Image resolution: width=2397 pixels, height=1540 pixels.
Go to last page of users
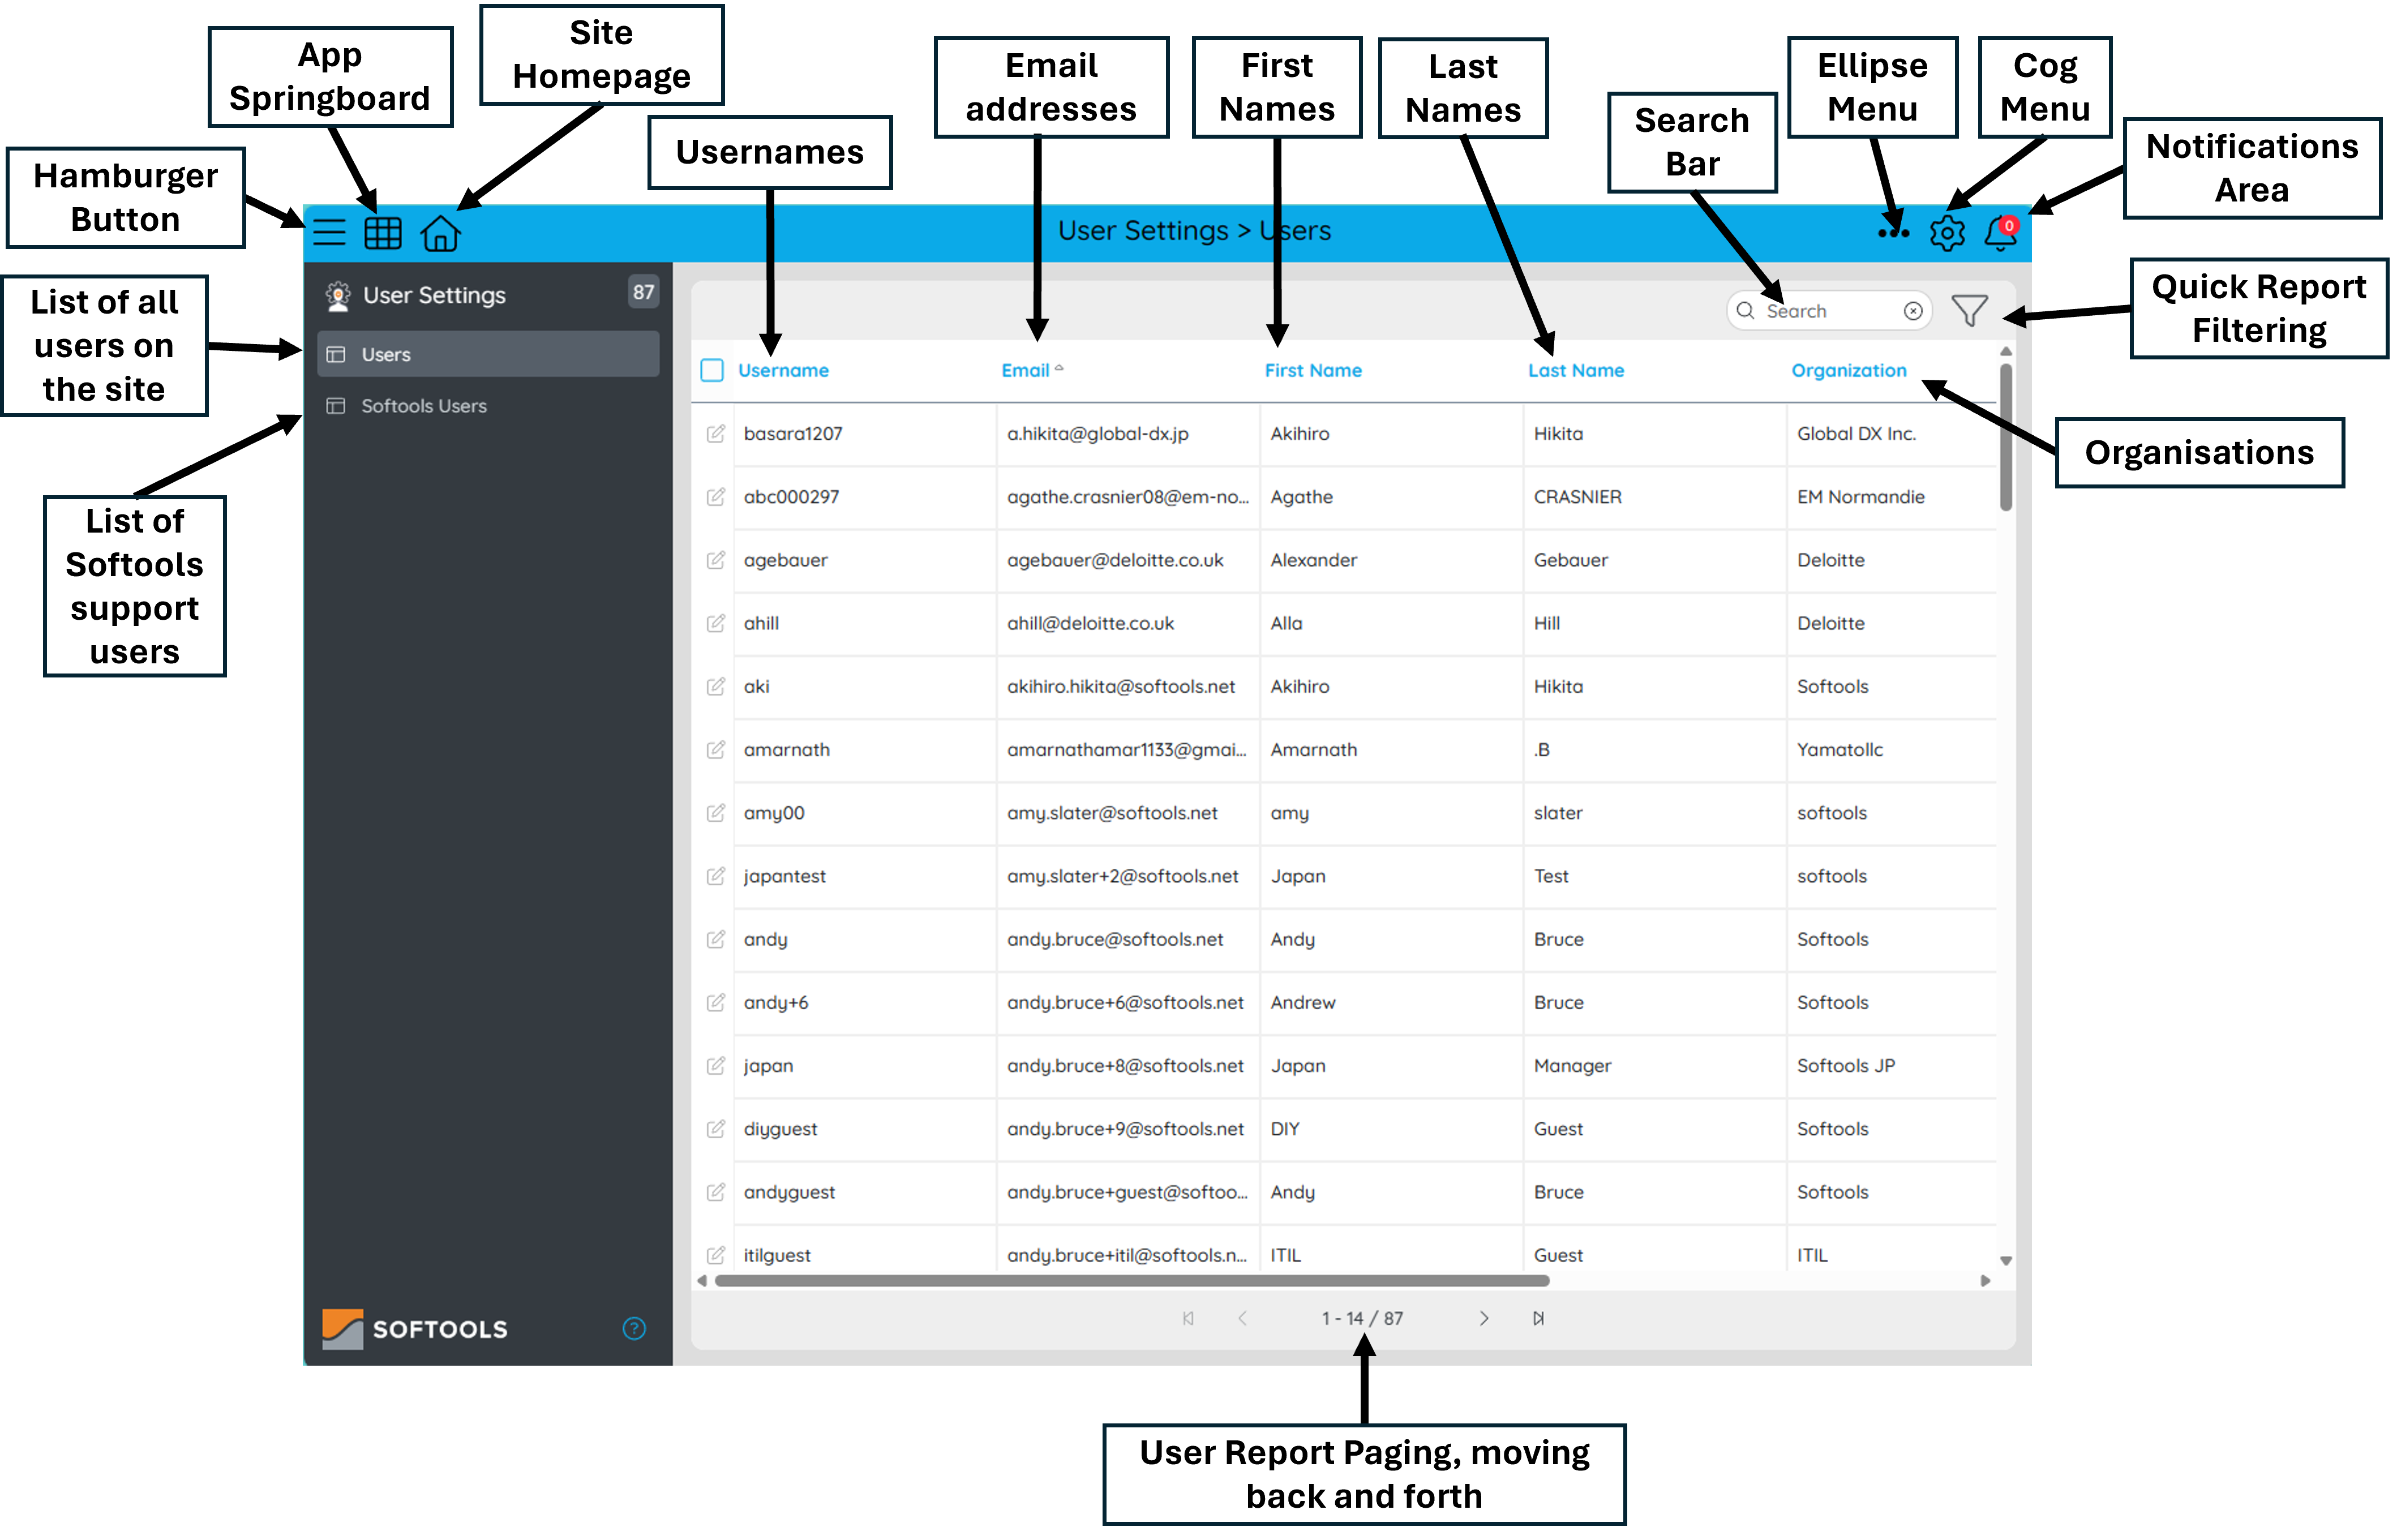1538,1318
